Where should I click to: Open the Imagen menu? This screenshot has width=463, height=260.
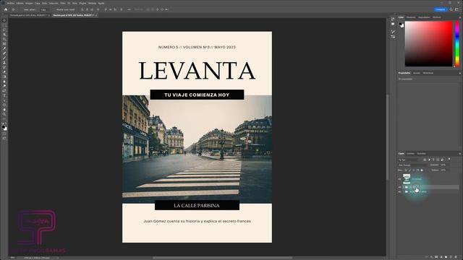click(x=29, y=3)
